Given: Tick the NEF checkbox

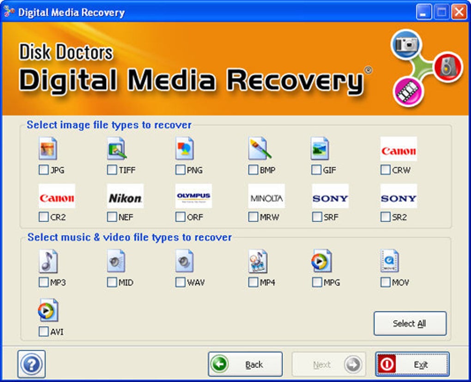Looking at the screenshot, I should coord(112,217).
